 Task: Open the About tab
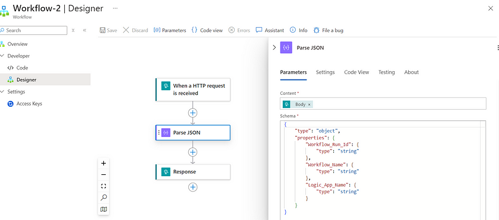click(411, 72)
